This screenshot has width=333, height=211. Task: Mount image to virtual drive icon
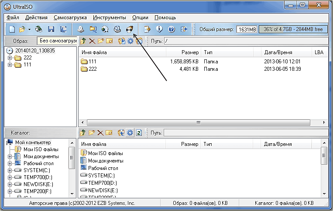(x=117, y=29)
